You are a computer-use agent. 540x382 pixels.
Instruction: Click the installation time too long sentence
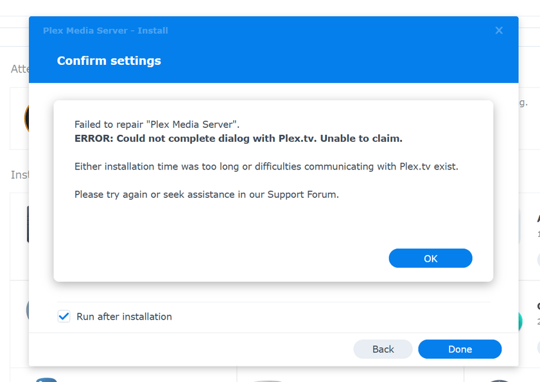coord(266,166)
